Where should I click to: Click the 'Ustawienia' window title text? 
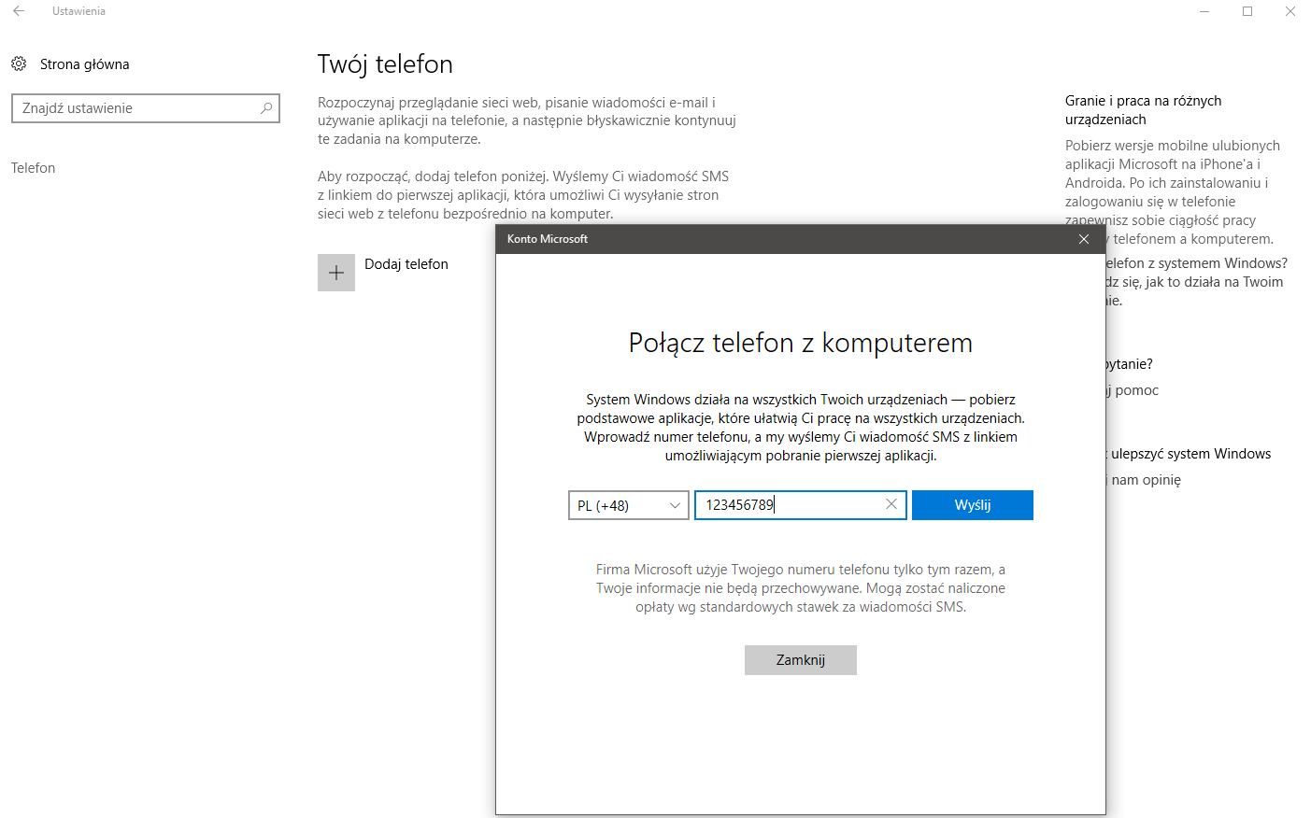(78, 11)
